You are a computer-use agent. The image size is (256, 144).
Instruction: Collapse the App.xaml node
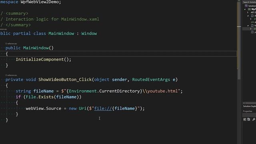tap(248, 16)
